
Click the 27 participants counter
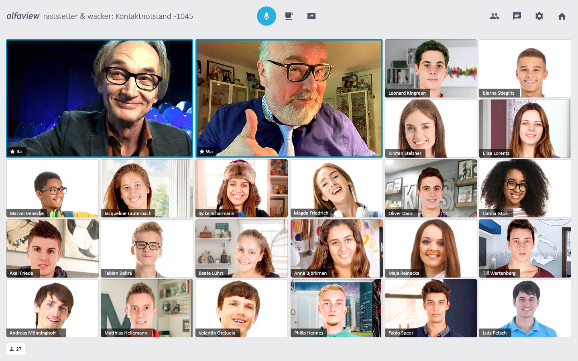[16, 349]
